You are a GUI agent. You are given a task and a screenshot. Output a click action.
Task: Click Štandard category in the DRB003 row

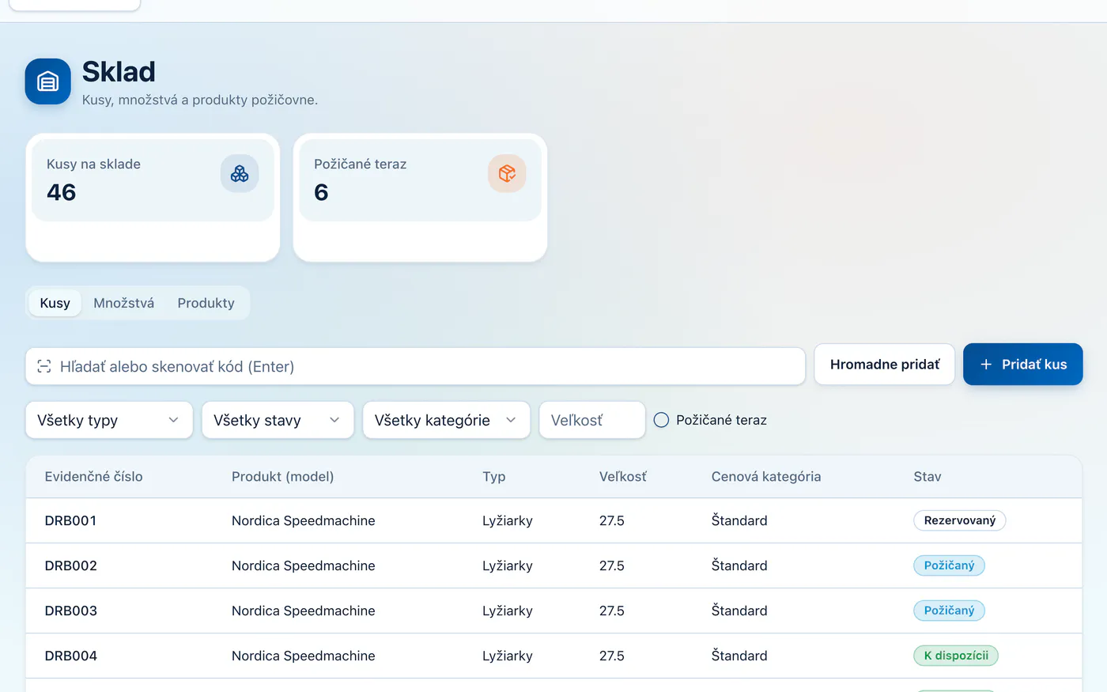coord(739,611)
